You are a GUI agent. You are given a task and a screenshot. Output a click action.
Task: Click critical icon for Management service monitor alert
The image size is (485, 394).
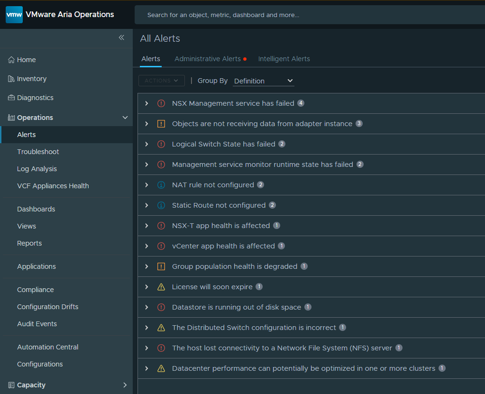(161, 165)
